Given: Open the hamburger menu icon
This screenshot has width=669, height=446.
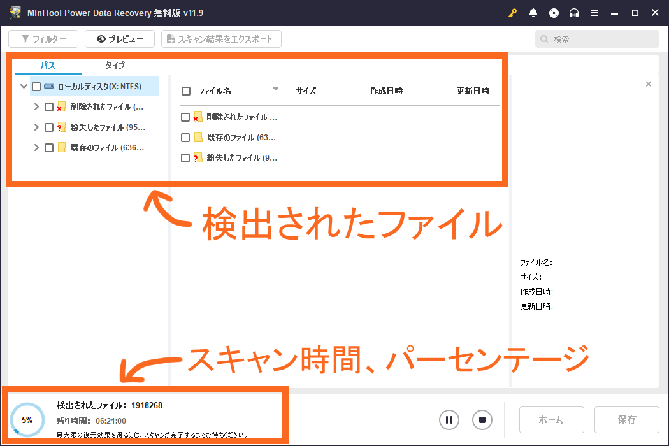Looking at the screenshot, I should tap(594, 13).
